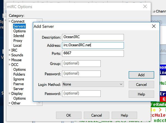Click the Password field below Group

(81, 74)
